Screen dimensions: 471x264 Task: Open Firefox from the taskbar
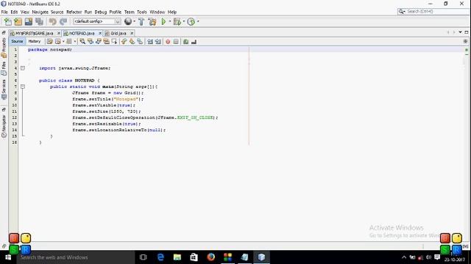(211, 257)
